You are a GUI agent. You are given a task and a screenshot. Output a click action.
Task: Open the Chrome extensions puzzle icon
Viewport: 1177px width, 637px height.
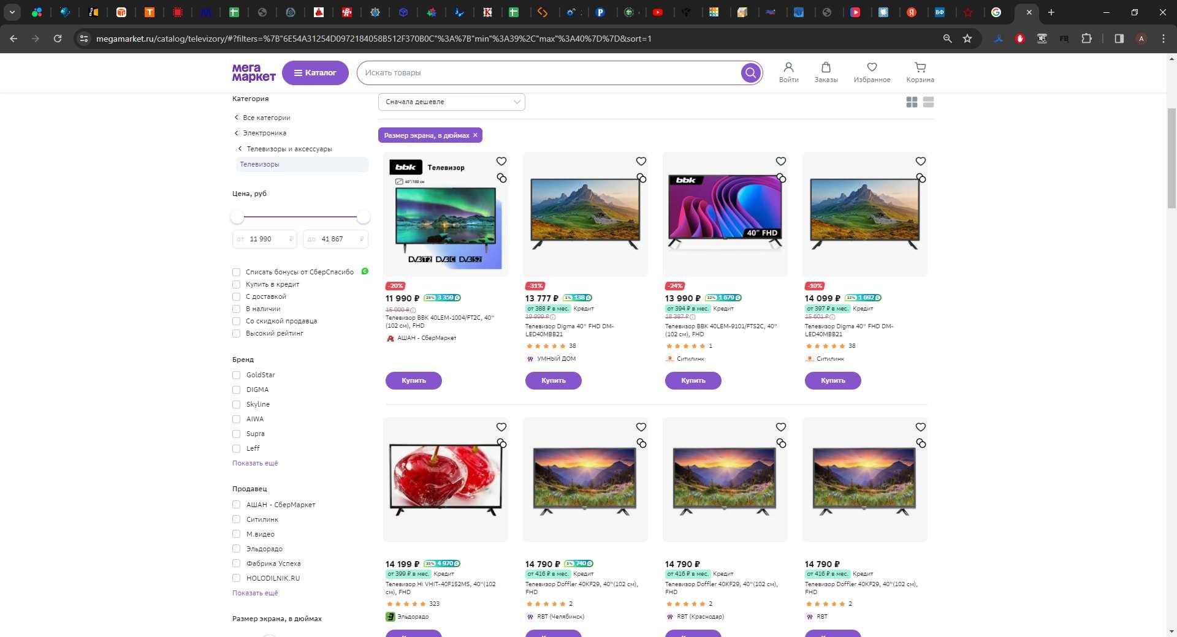point(1086,39)
